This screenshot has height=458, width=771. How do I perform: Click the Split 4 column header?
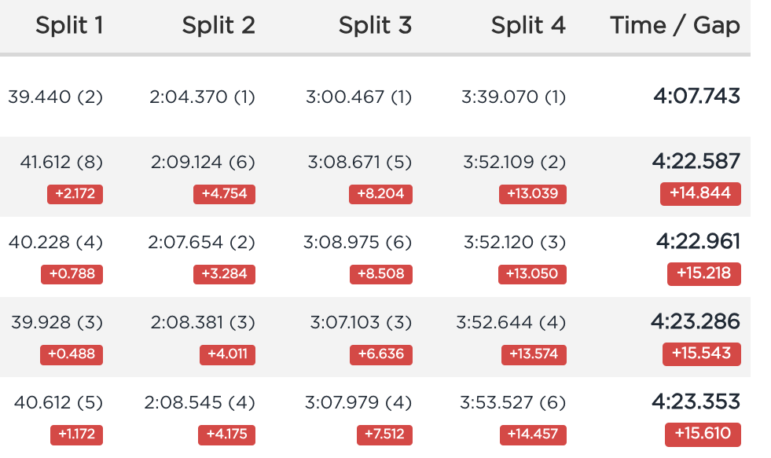tap(528, 25)
